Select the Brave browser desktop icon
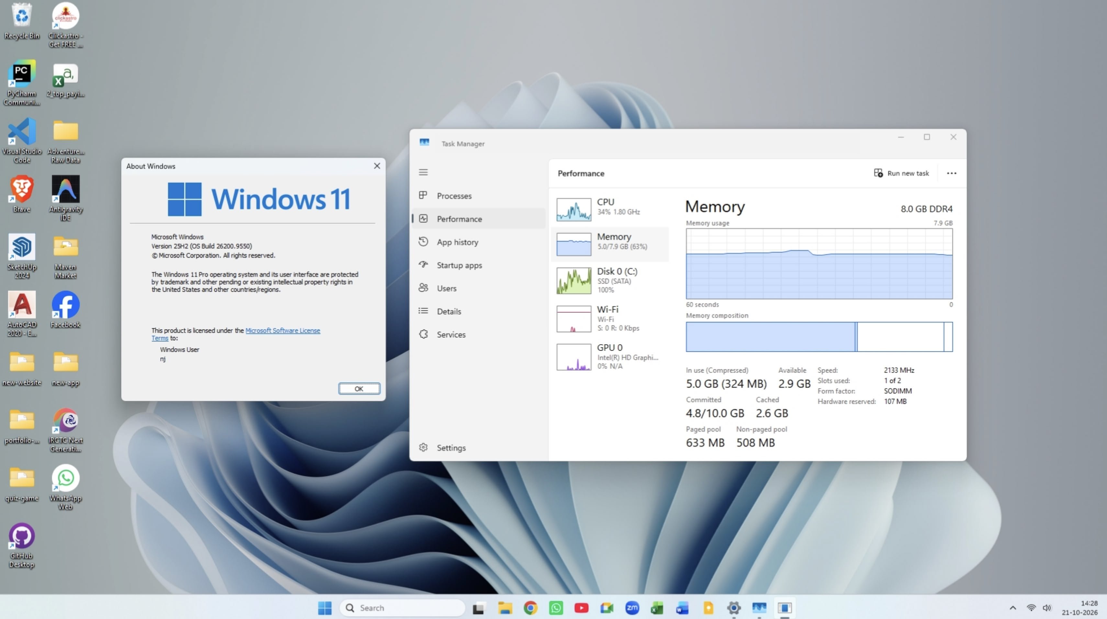This screenshot has height=619, width=1107. click(x=21, y=194)
